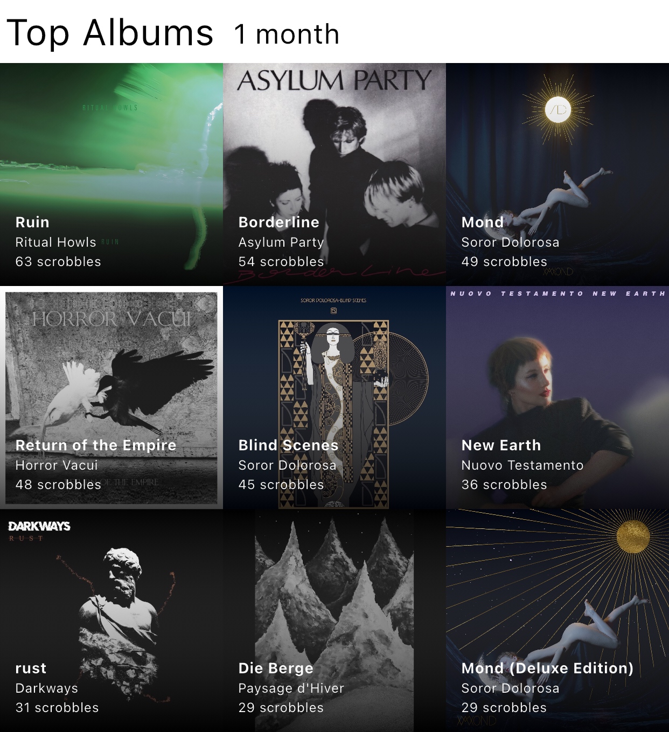Open the Die Berge album tile

[334, 621]
